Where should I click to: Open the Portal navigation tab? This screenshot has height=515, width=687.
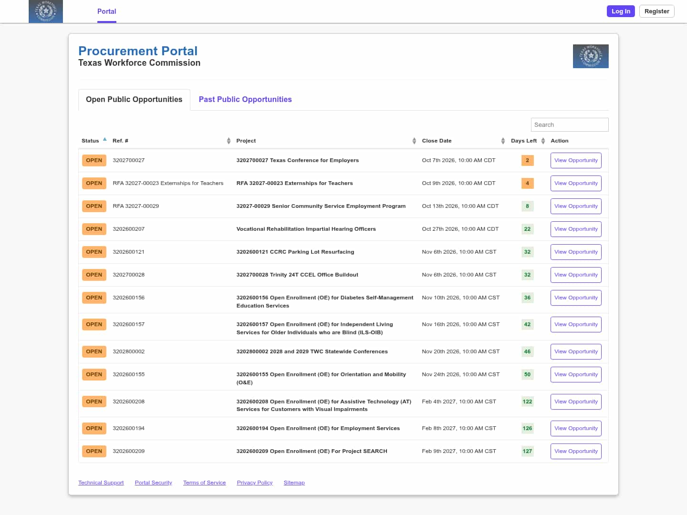click(107, 11)
